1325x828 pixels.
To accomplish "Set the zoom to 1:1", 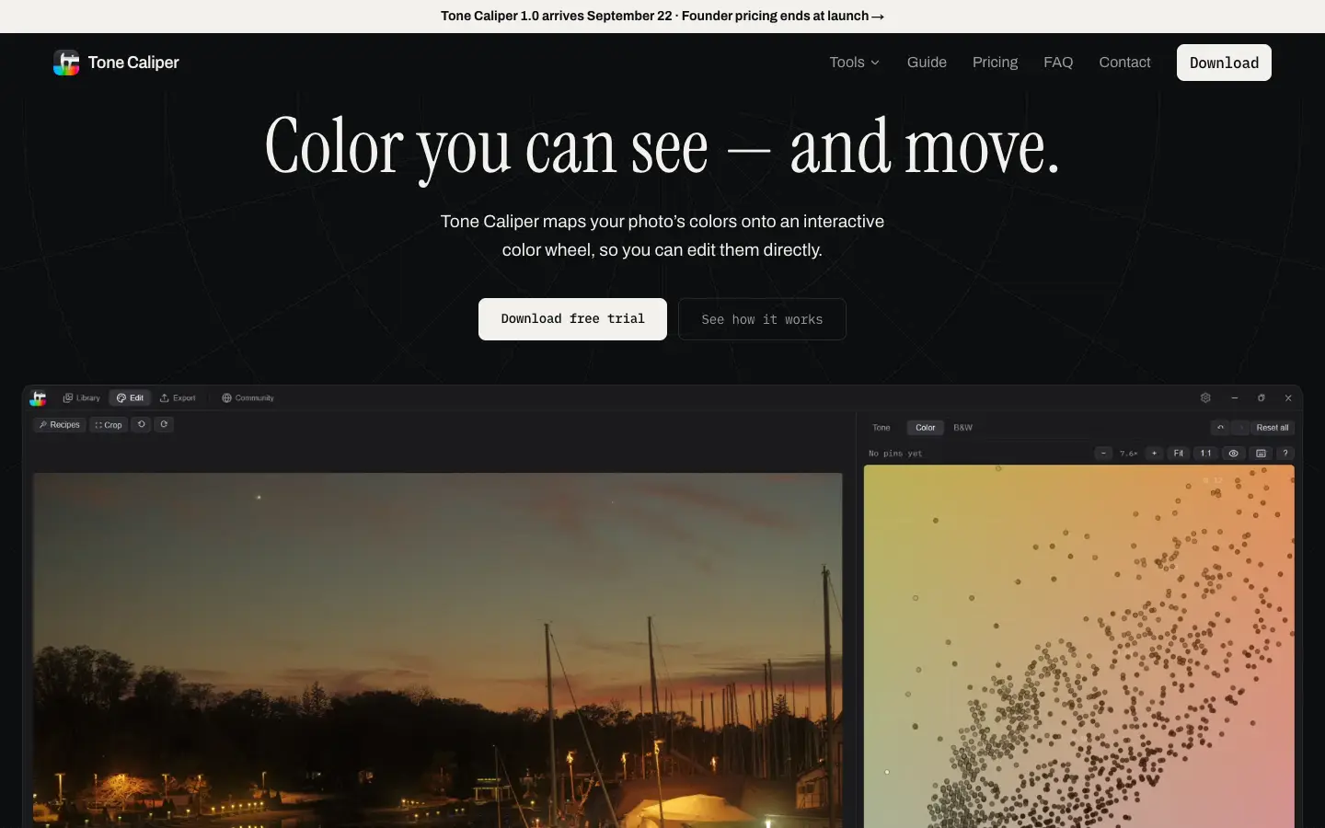I will [1205, 454].
